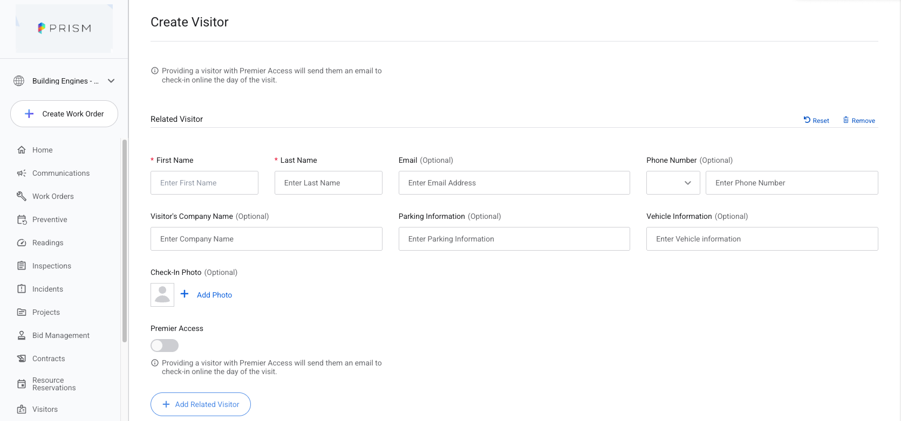
Task: Click the Preventive calendar icon
Action: click(x=22, y=219)
